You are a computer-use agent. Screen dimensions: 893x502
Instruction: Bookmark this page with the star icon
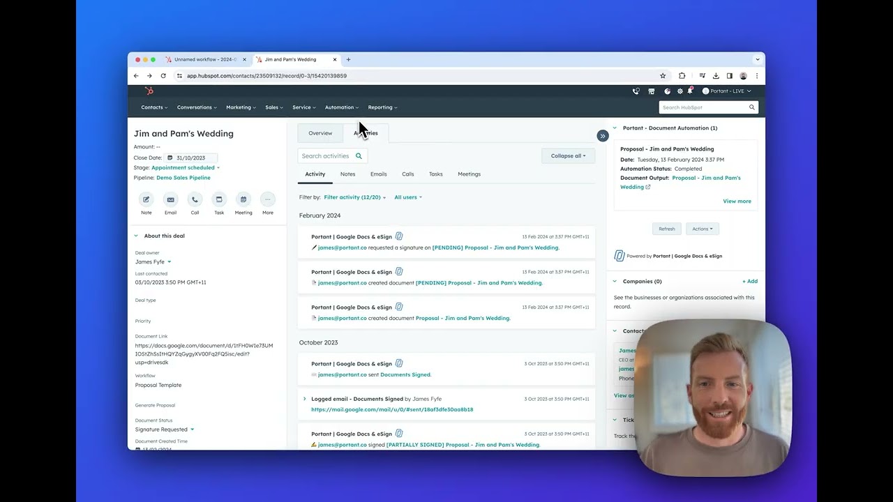(x=663, y=76)
